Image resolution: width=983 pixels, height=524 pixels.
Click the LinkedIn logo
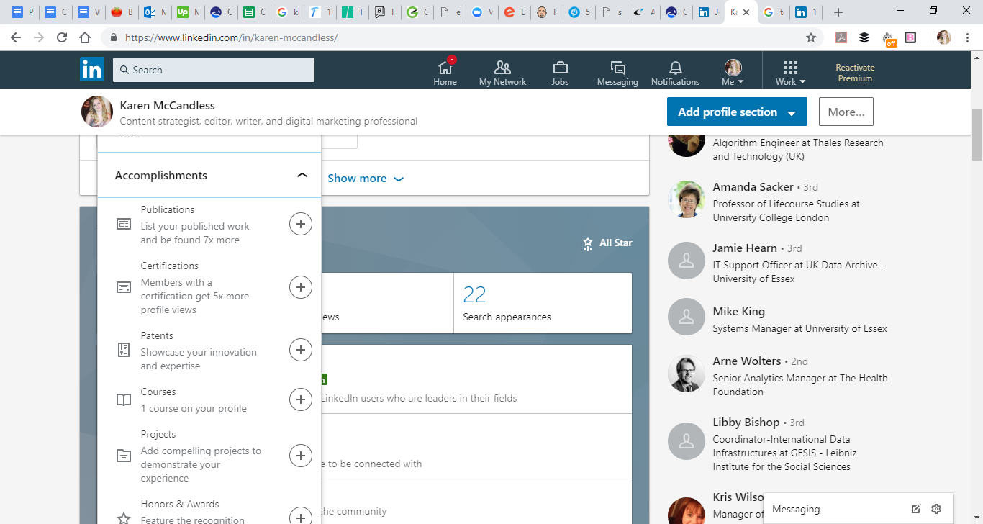tap(92, 70)
